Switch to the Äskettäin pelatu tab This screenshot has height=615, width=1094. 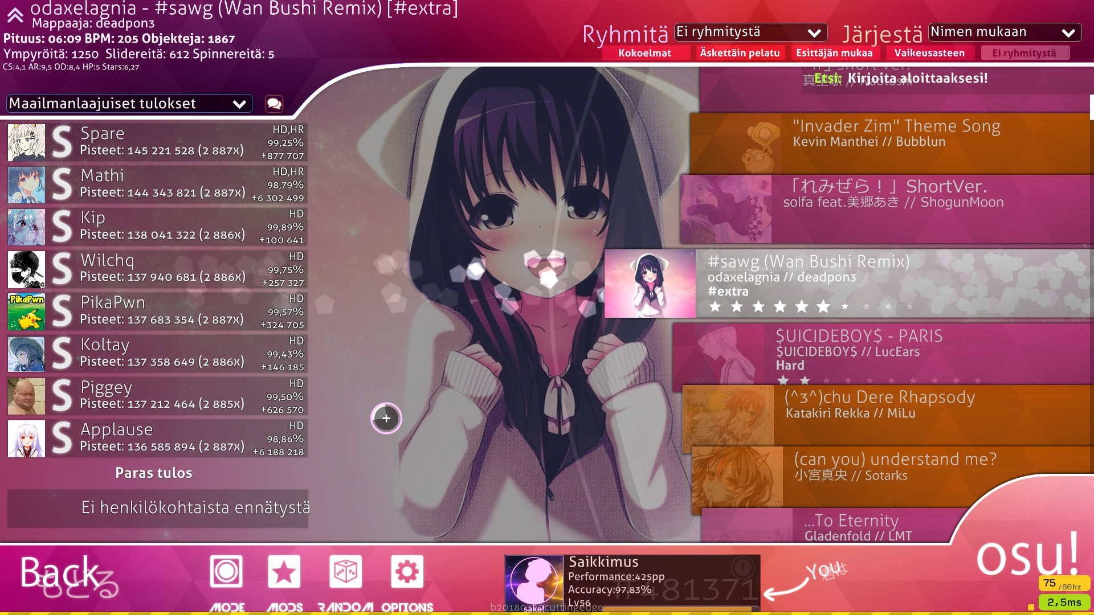pos(740,53)
